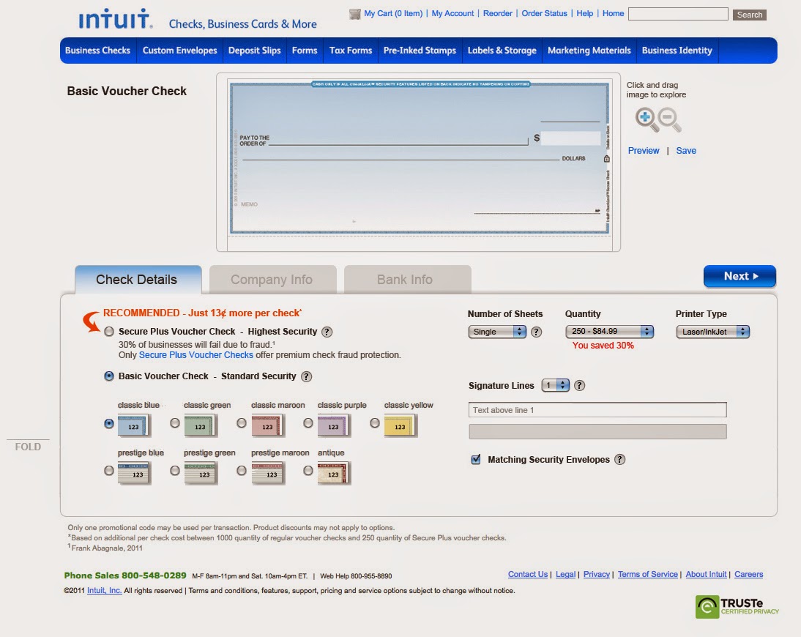Open Careers footer link

748,574
